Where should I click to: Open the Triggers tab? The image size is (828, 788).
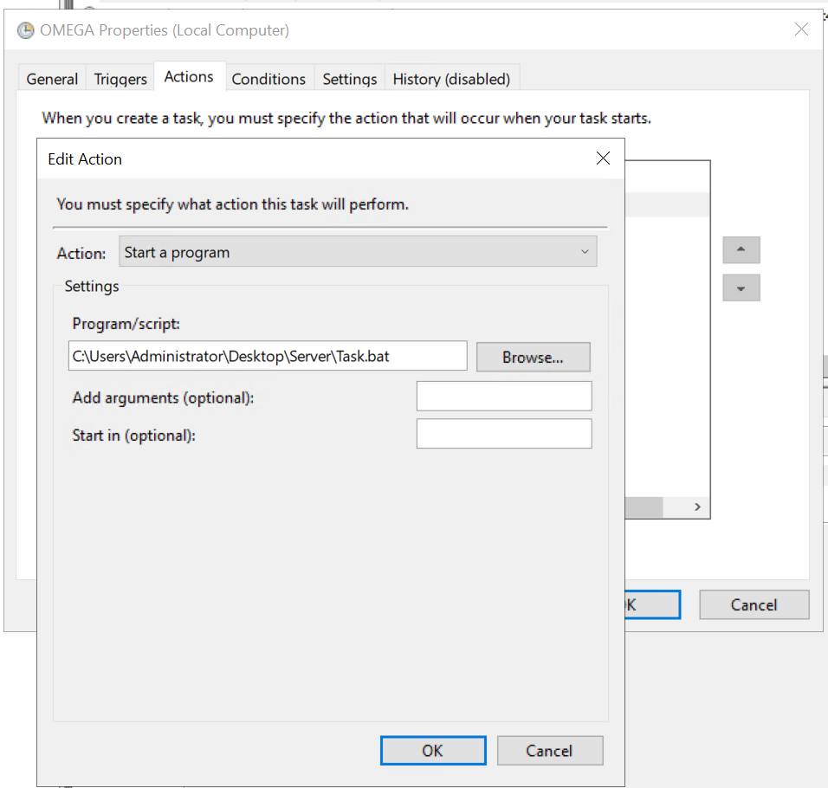[120, 79]
